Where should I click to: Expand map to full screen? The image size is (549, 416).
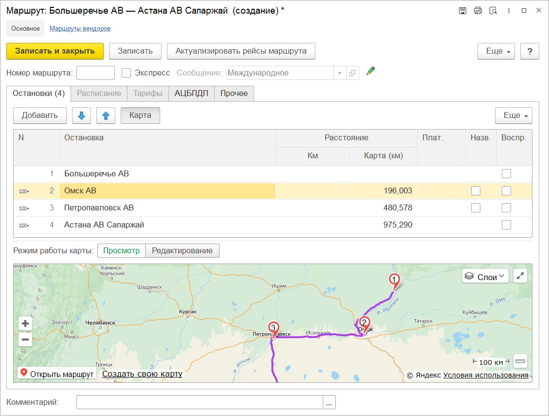click(x=520, y=276)
